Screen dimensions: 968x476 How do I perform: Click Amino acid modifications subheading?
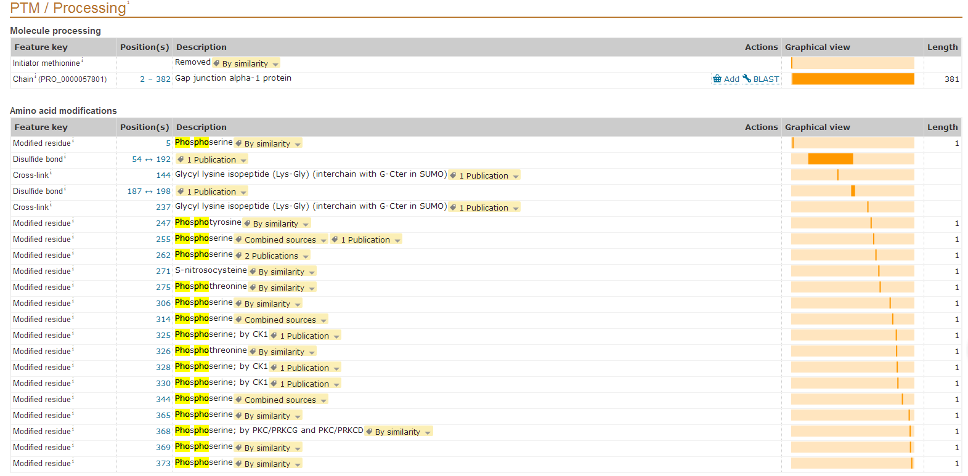[63, 111]
